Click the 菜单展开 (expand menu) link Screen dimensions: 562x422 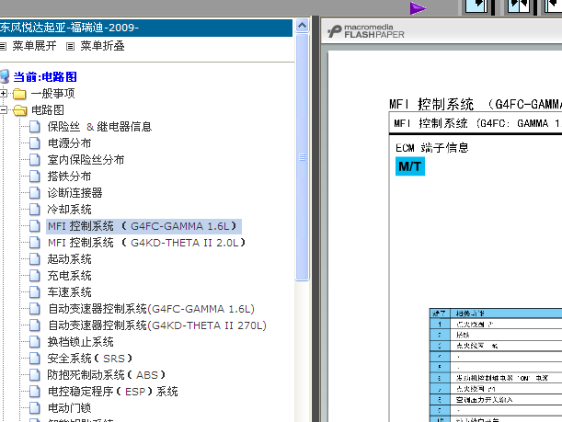[x=34, y=46]
